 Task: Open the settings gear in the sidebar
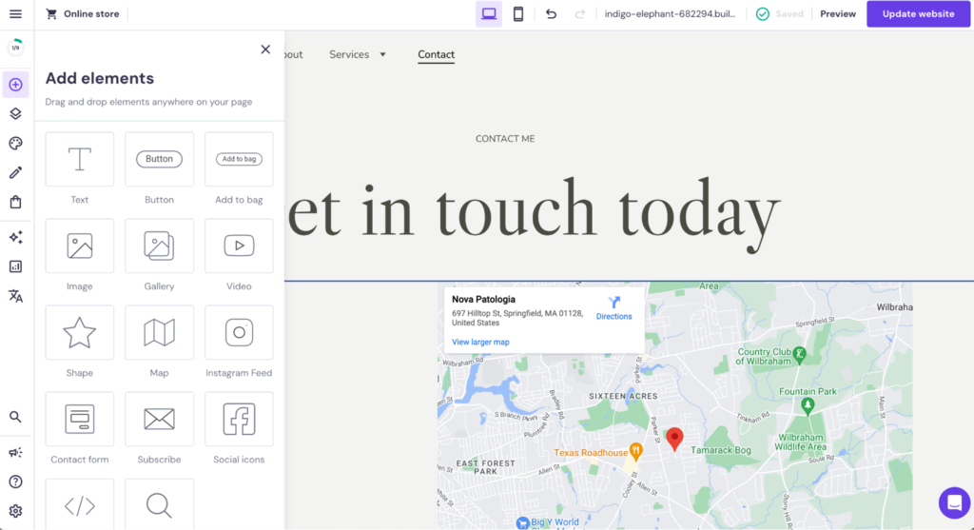click(15, 511)
